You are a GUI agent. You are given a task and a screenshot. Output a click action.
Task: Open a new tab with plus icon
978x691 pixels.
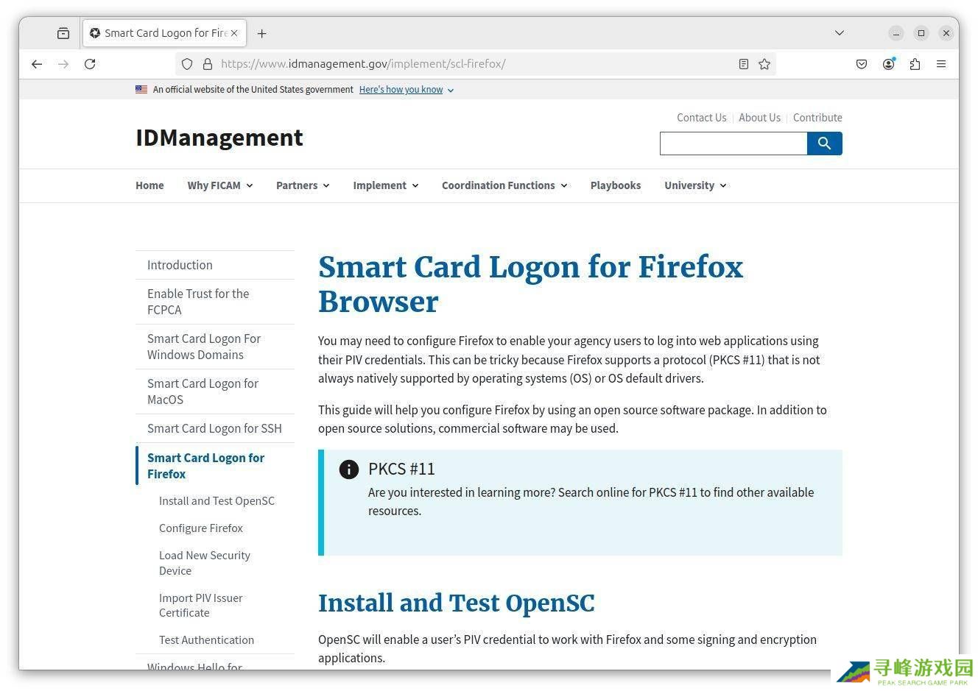(262, 33)
